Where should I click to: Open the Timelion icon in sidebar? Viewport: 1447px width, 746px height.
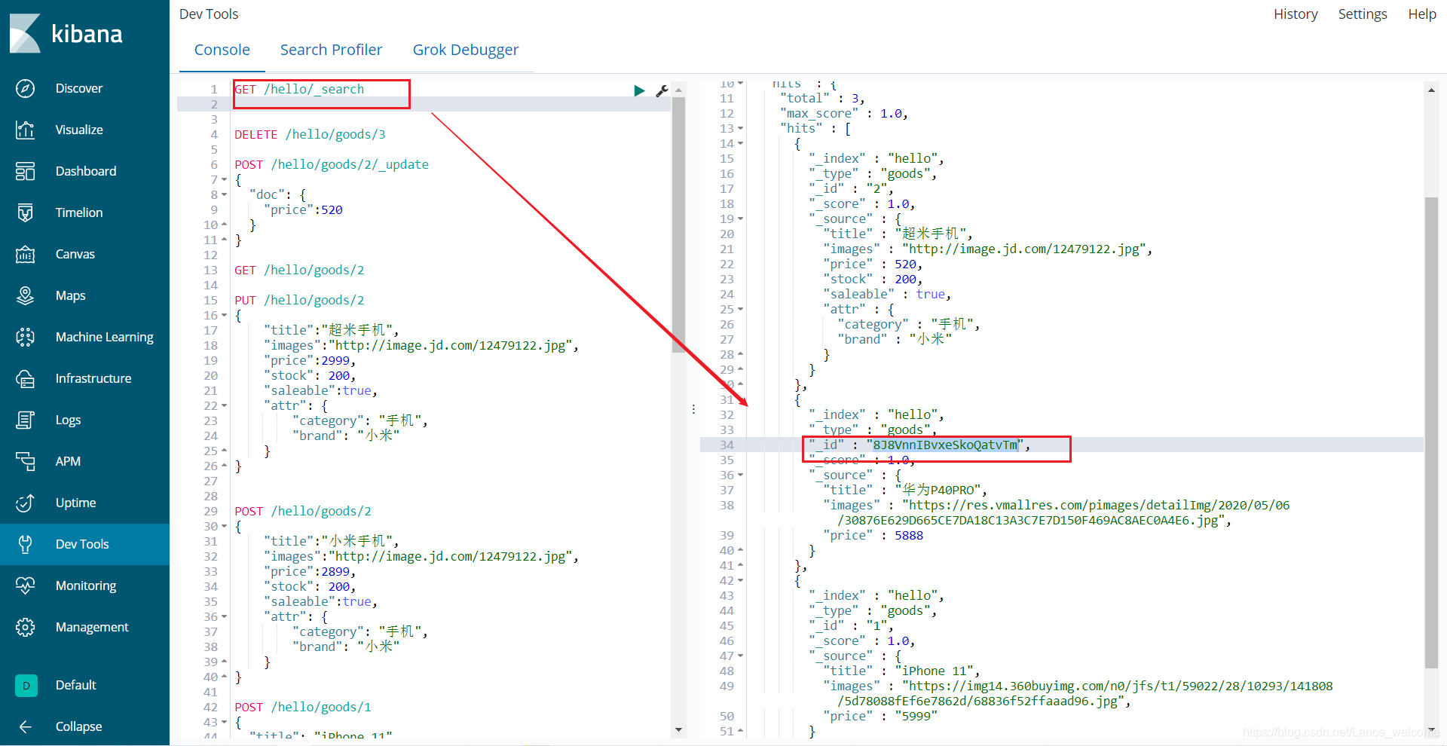pos(25,212)
